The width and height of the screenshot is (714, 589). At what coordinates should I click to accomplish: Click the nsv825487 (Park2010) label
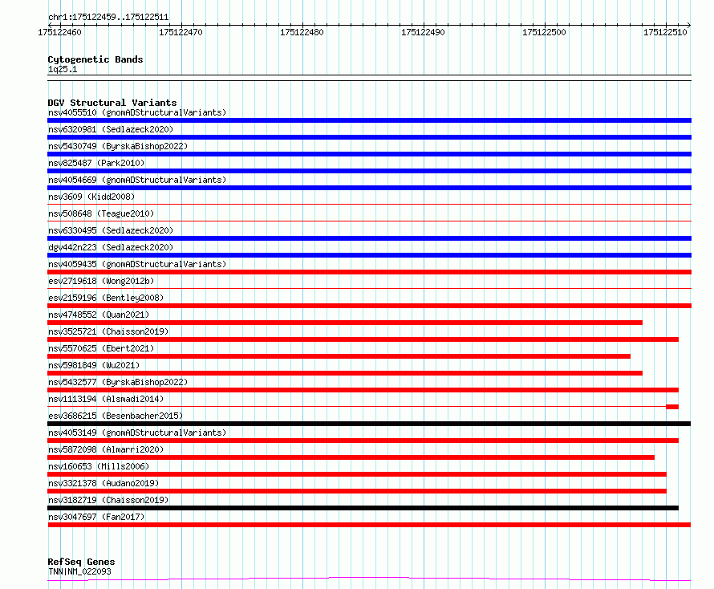pos(96,163)
